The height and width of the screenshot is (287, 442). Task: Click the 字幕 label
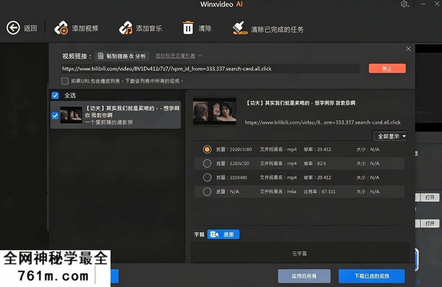tap(199, 234)
